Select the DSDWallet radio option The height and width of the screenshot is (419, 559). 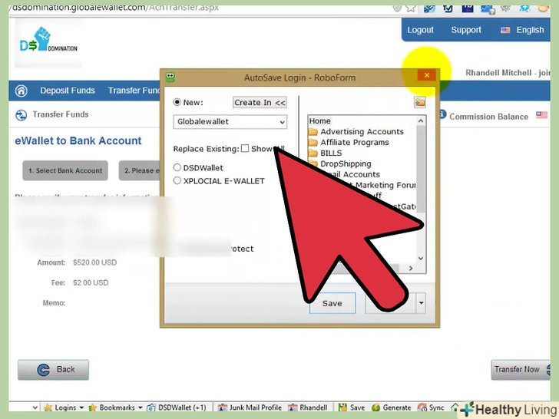(177, 167)
